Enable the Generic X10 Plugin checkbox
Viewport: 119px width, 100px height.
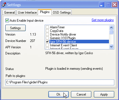tap(47, 38)
